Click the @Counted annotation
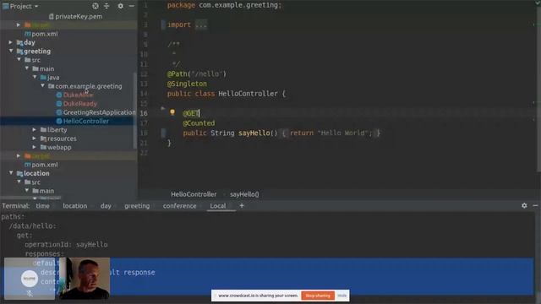This screenshot has width=541, height=304. click(199, 123)
